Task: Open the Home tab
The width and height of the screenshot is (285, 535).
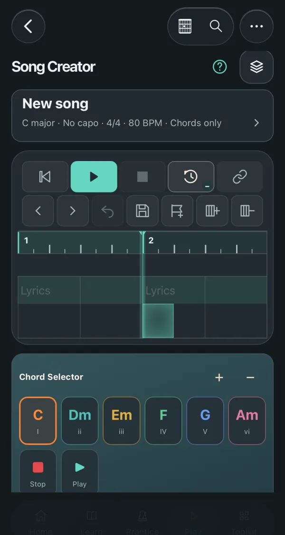Action: point(41,522)
